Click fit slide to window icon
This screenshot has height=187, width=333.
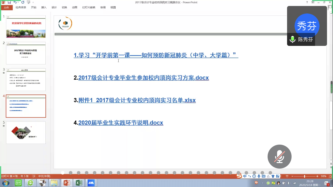pyautogui.click(x=330, y=176)
